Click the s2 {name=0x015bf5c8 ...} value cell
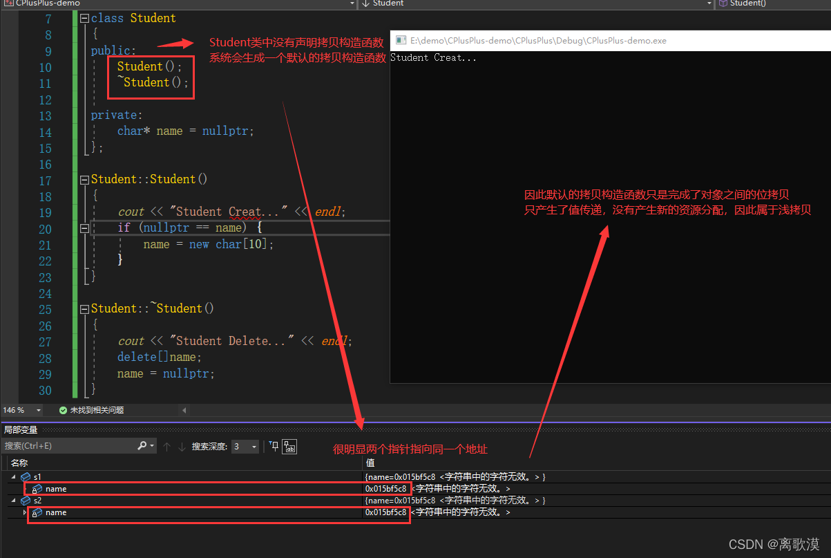Image resolution: width=831 pixels, height=558 pixels. point(455,501)
